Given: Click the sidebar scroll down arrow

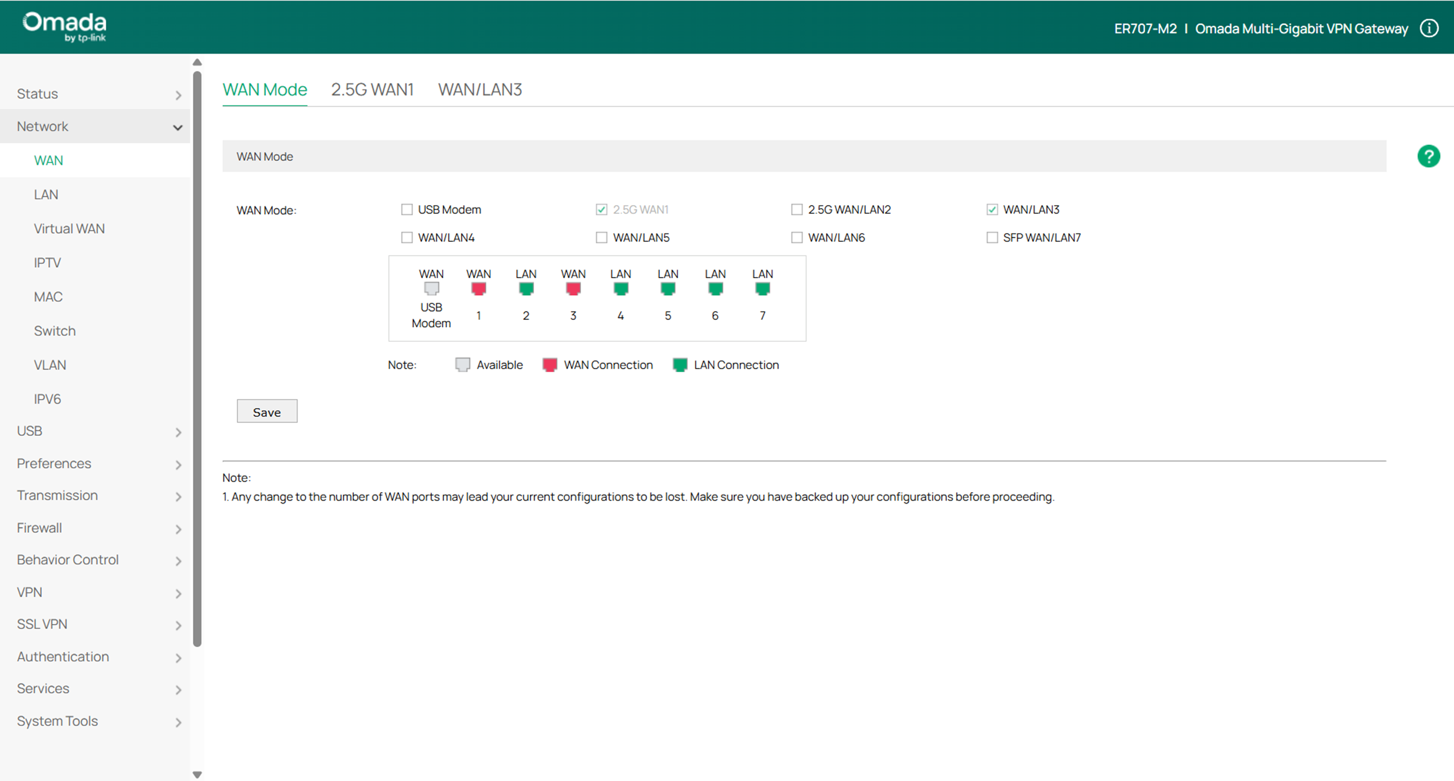Looking at the screenshot, I should pyautogui.click(x=197, y=775).
